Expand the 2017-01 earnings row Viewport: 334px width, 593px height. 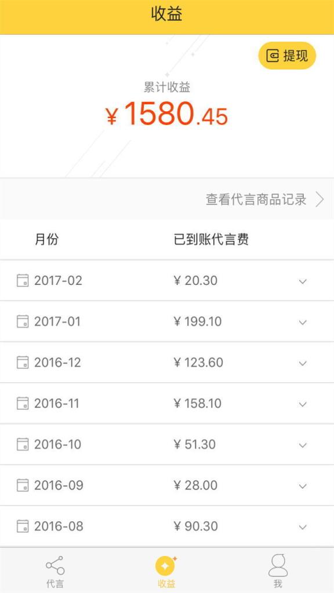coord(302,323)
